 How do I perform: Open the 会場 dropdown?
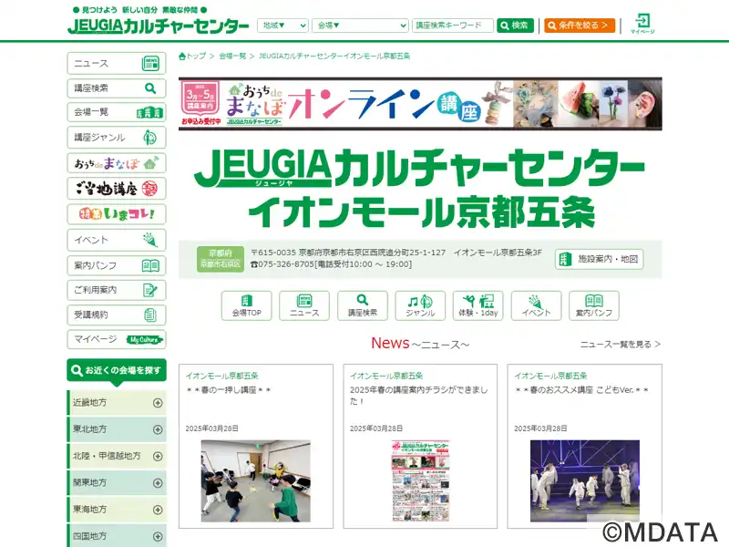pyautogui.click(x=360, y=26)
